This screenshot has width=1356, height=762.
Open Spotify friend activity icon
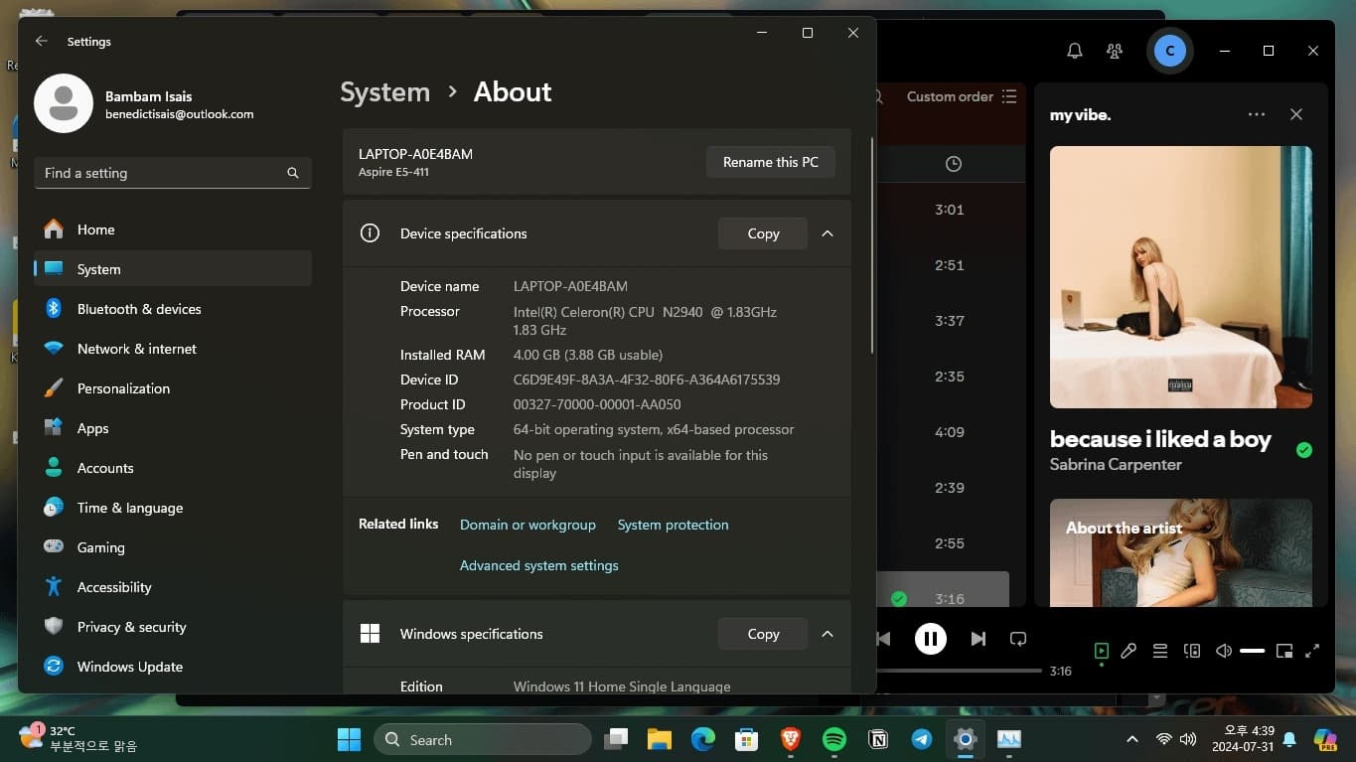(x=1115, y=51)
